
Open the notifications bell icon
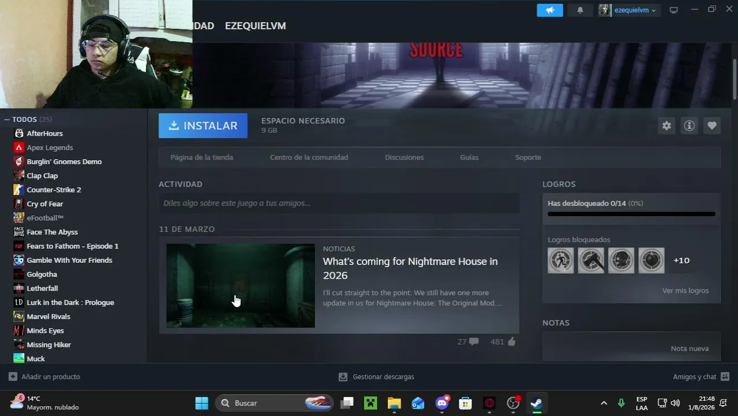coord(580,10)
